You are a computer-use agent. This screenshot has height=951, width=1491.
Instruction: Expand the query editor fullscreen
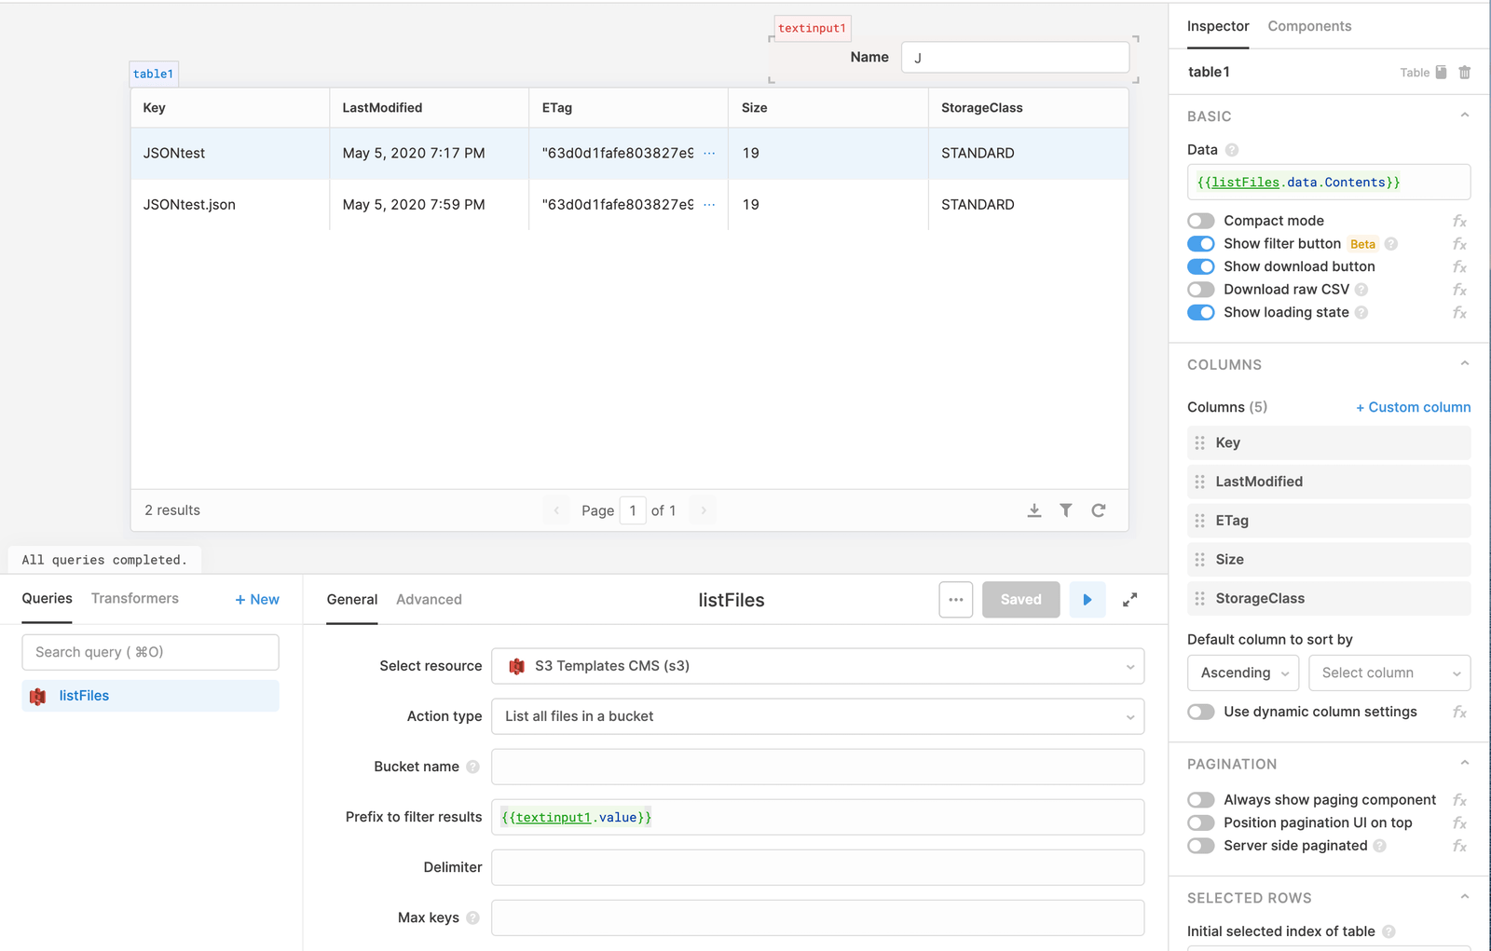(1129, 599)
